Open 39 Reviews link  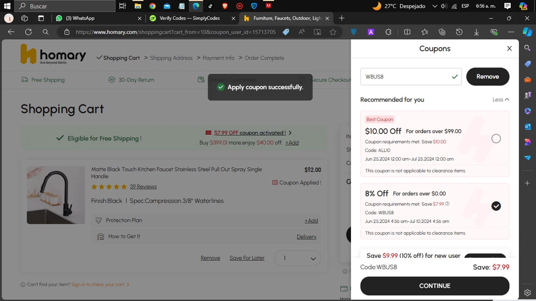point(143,186)
